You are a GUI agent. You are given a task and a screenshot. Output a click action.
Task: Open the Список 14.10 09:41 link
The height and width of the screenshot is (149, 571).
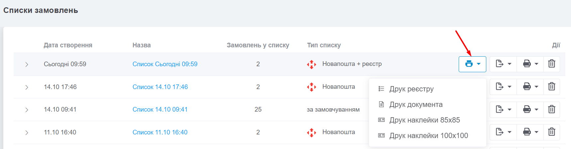click(160, 109)
